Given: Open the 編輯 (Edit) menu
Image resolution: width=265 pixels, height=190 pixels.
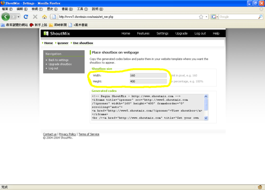Looking at the screenshot, I should pyautogui.click(x=22, y=9).
